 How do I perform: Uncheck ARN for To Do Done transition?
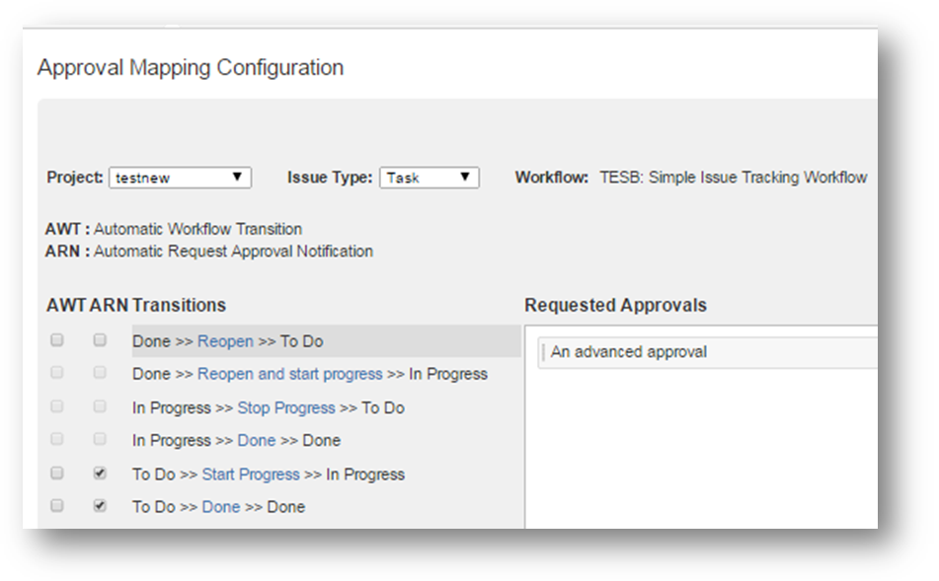(x=100, y=506)
